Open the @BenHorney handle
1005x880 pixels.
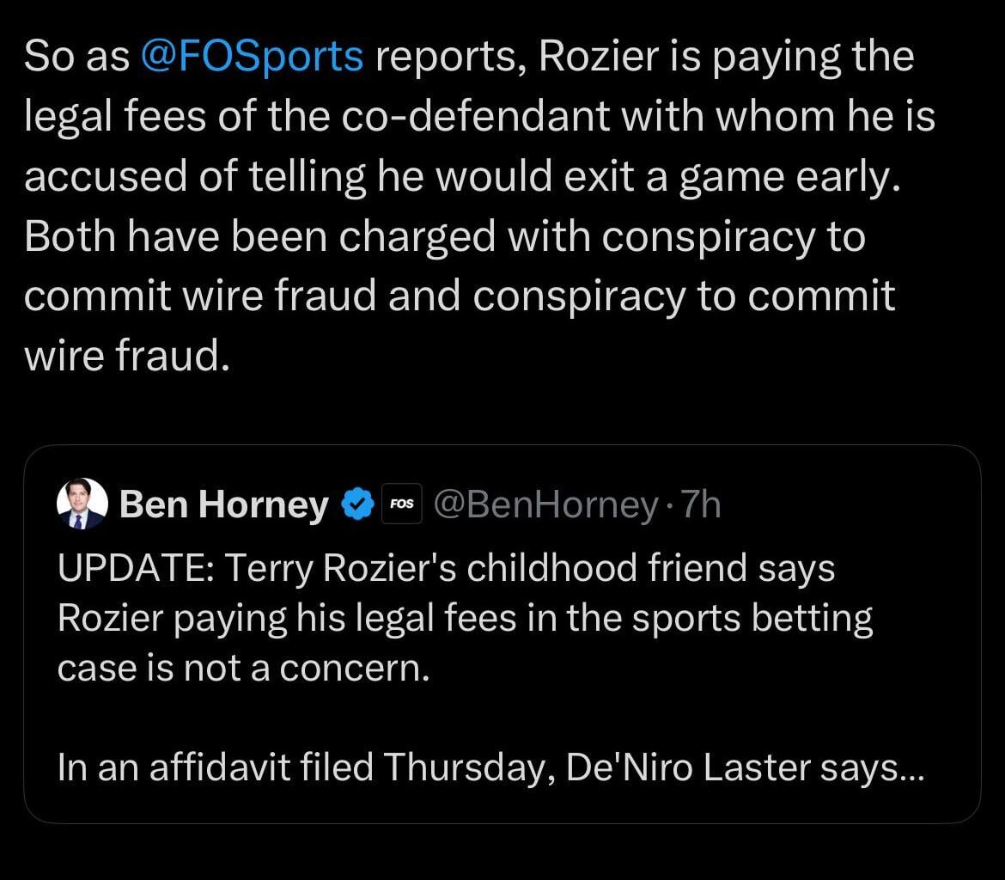(545, 504)
